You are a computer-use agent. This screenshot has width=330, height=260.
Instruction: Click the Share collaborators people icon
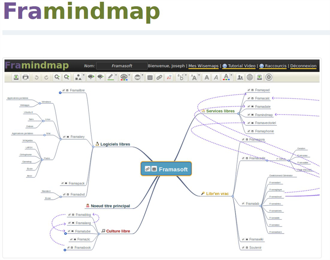[240, 77]
